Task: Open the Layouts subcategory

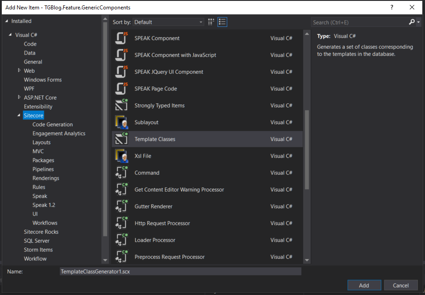Action: tap(42, 142)
